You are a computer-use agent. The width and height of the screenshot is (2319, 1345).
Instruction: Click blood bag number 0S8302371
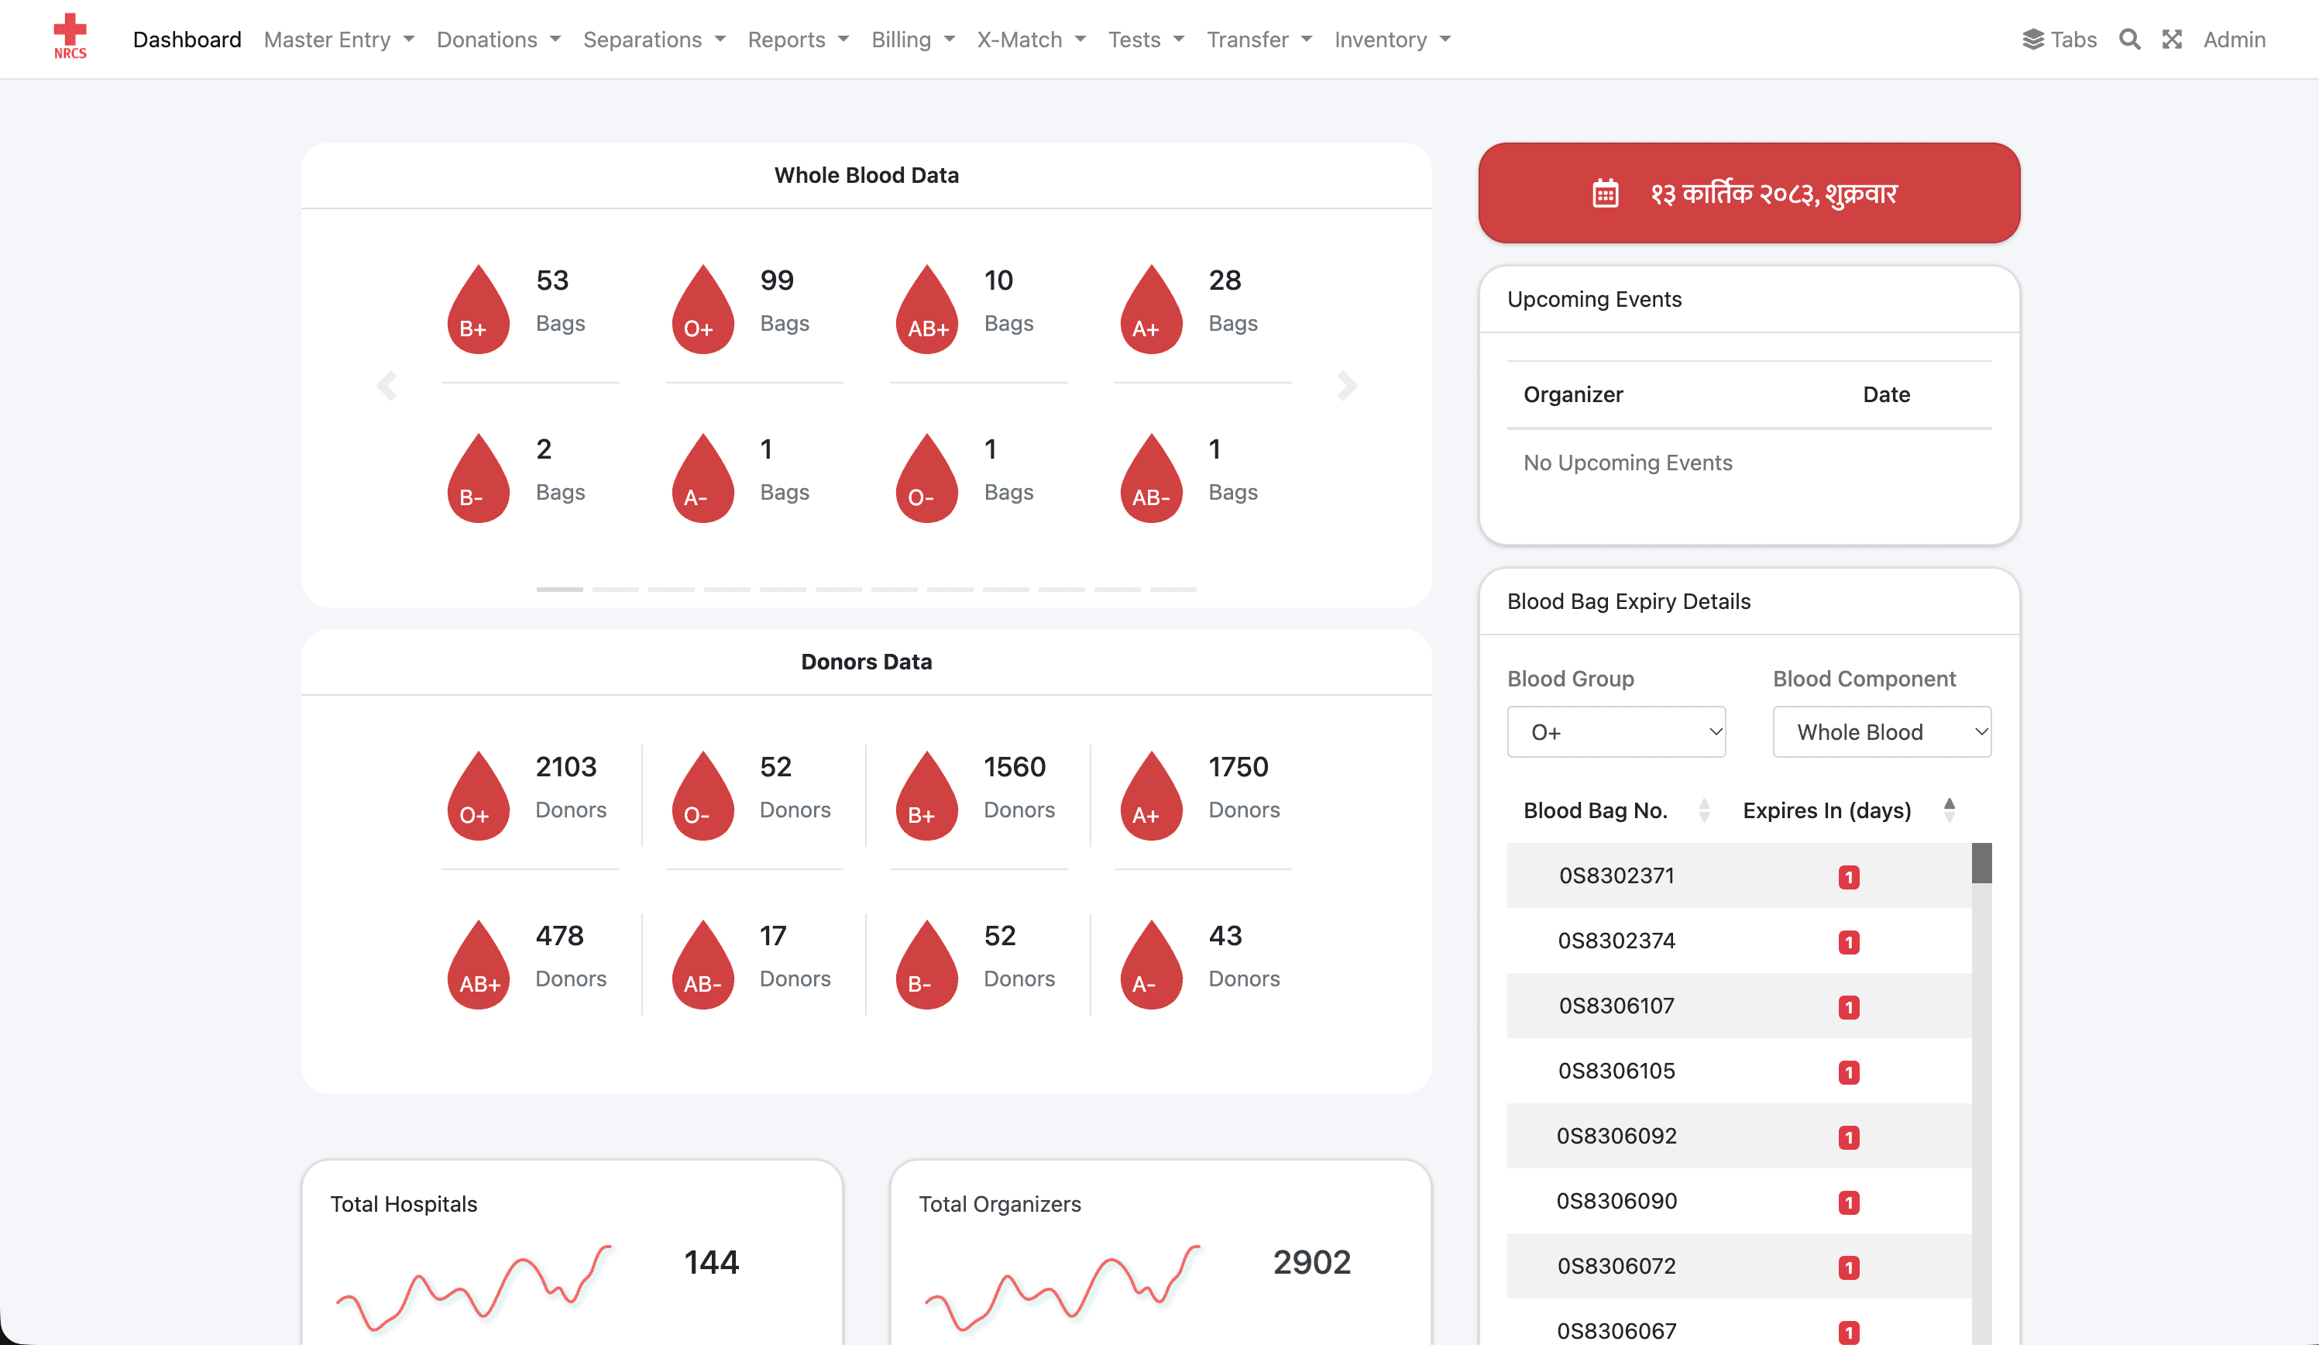1616,875
